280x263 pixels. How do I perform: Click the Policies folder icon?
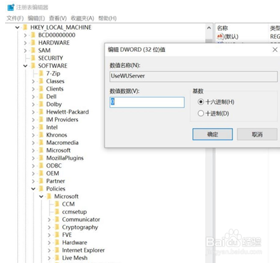pos(41,189)
